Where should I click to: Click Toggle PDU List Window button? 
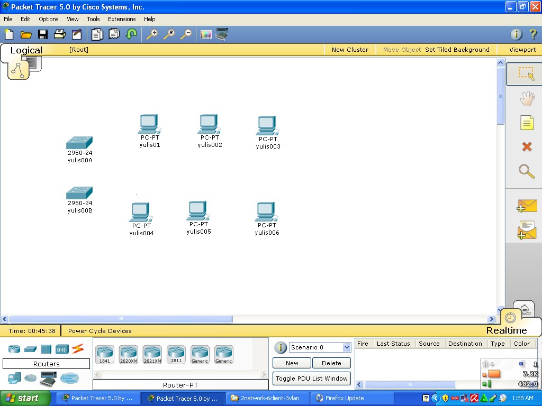[x=312, y=379]
